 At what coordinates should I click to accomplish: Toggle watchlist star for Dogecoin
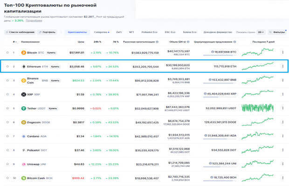(x=7, y=122)
